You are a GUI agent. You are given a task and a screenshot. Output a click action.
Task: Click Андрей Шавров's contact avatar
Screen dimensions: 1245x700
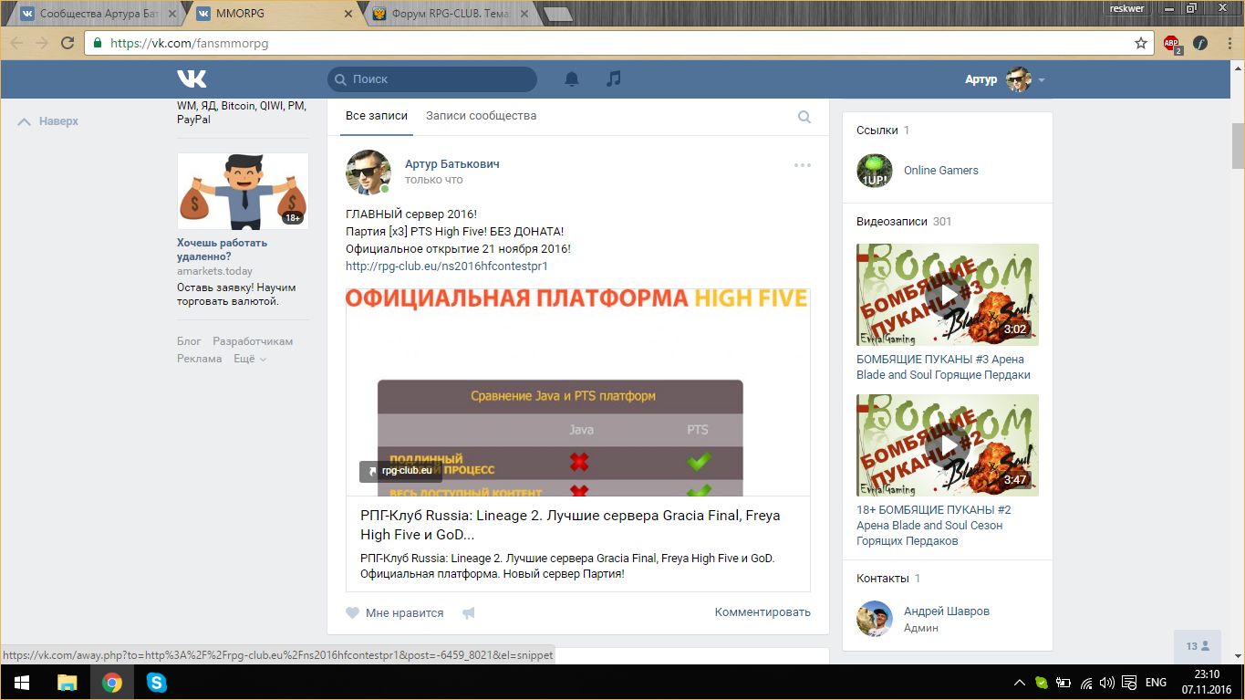[x=874, y=619]
